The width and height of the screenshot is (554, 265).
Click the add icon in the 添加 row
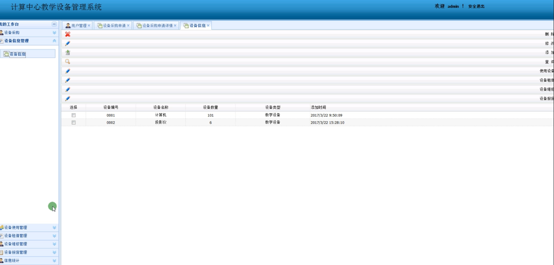[67, 53]
